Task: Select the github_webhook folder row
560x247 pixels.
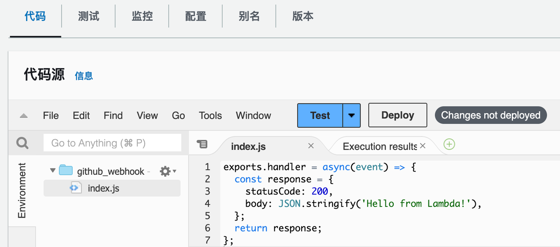Action: tap(112, 171)
